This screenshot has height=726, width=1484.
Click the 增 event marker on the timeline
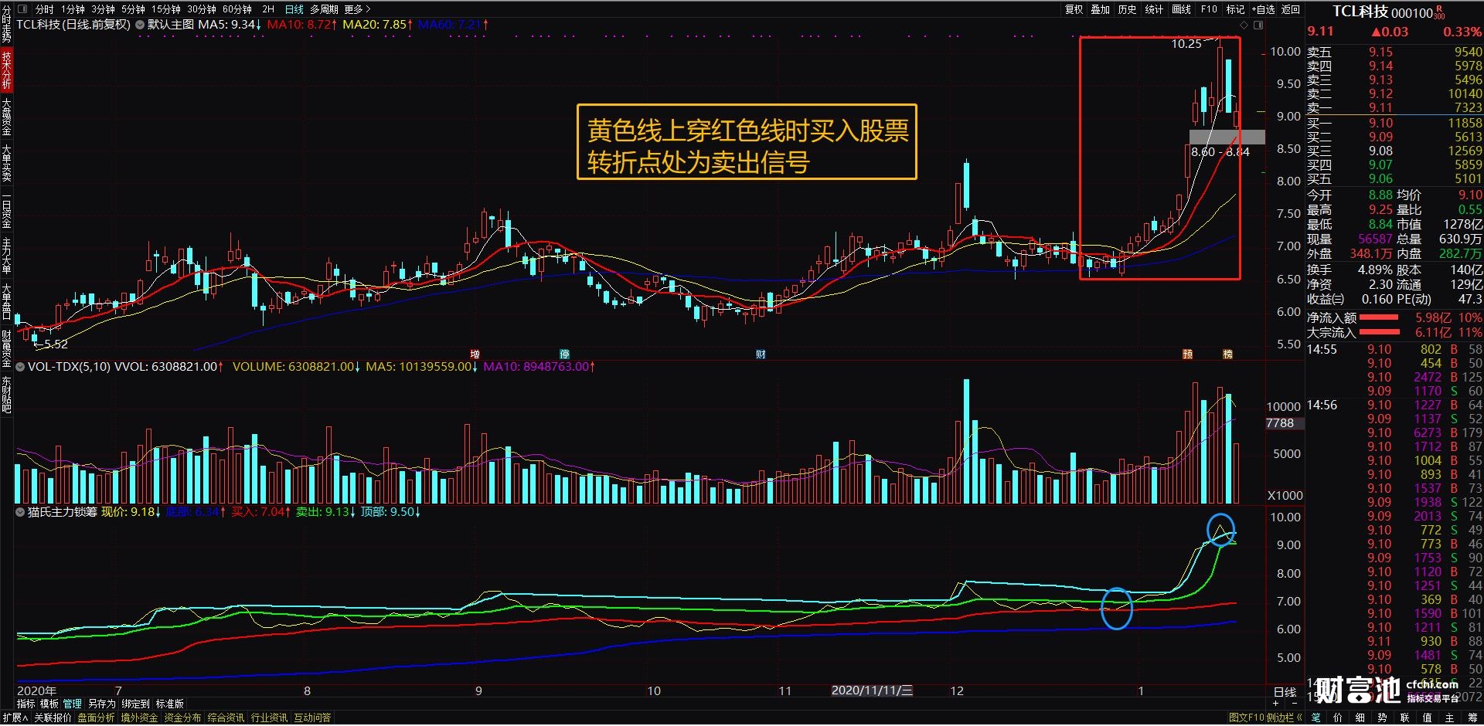point(475,355)
